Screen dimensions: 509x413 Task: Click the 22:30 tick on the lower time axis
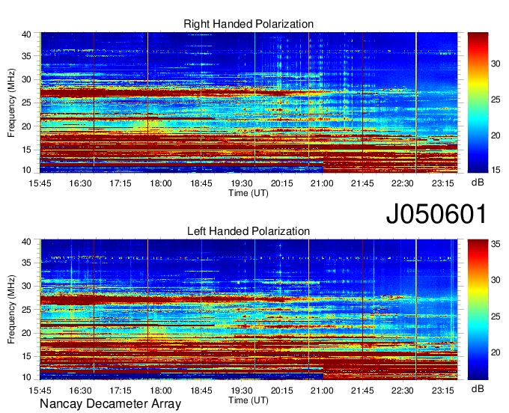(403, 391)
